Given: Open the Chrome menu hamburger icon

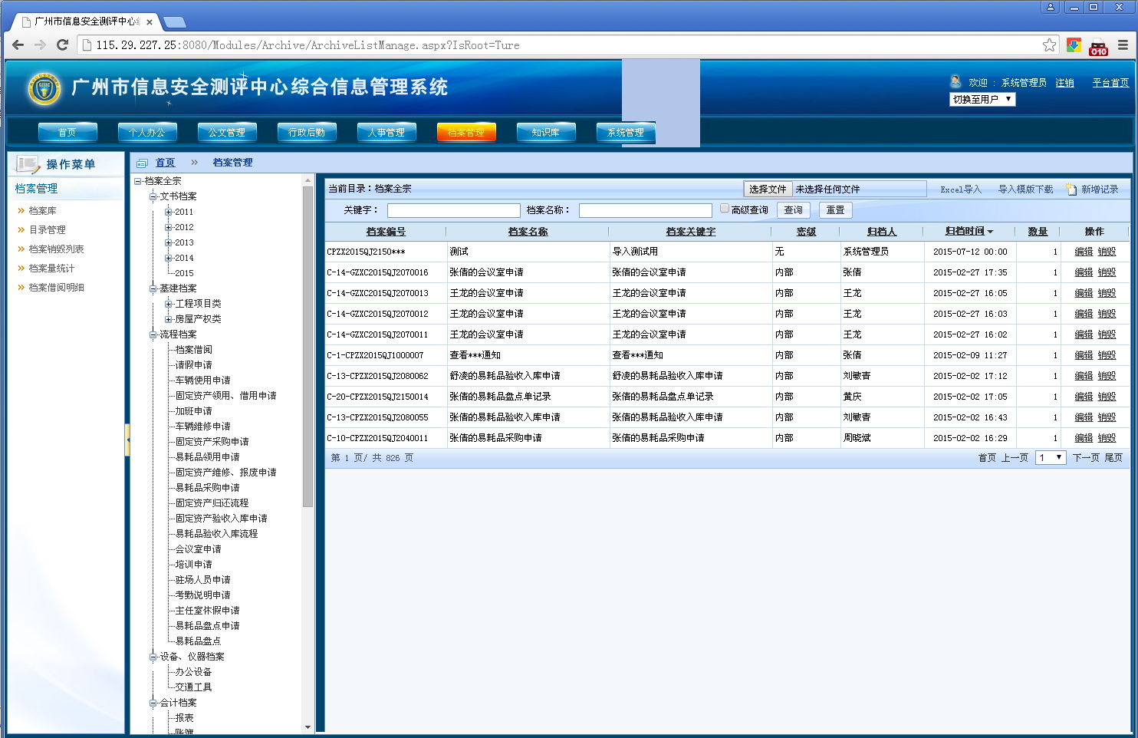Looking at the screenshot, I should pos(1123,45).
